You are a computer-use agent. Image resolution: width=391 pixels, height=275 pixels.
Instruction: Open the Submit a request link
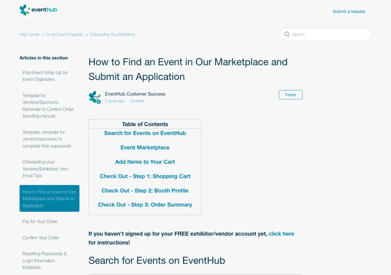[x=348, y=11]
